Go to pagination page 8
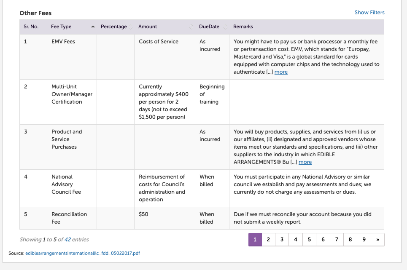This screenshot has width=407, height=270. [x=350, y=240]
